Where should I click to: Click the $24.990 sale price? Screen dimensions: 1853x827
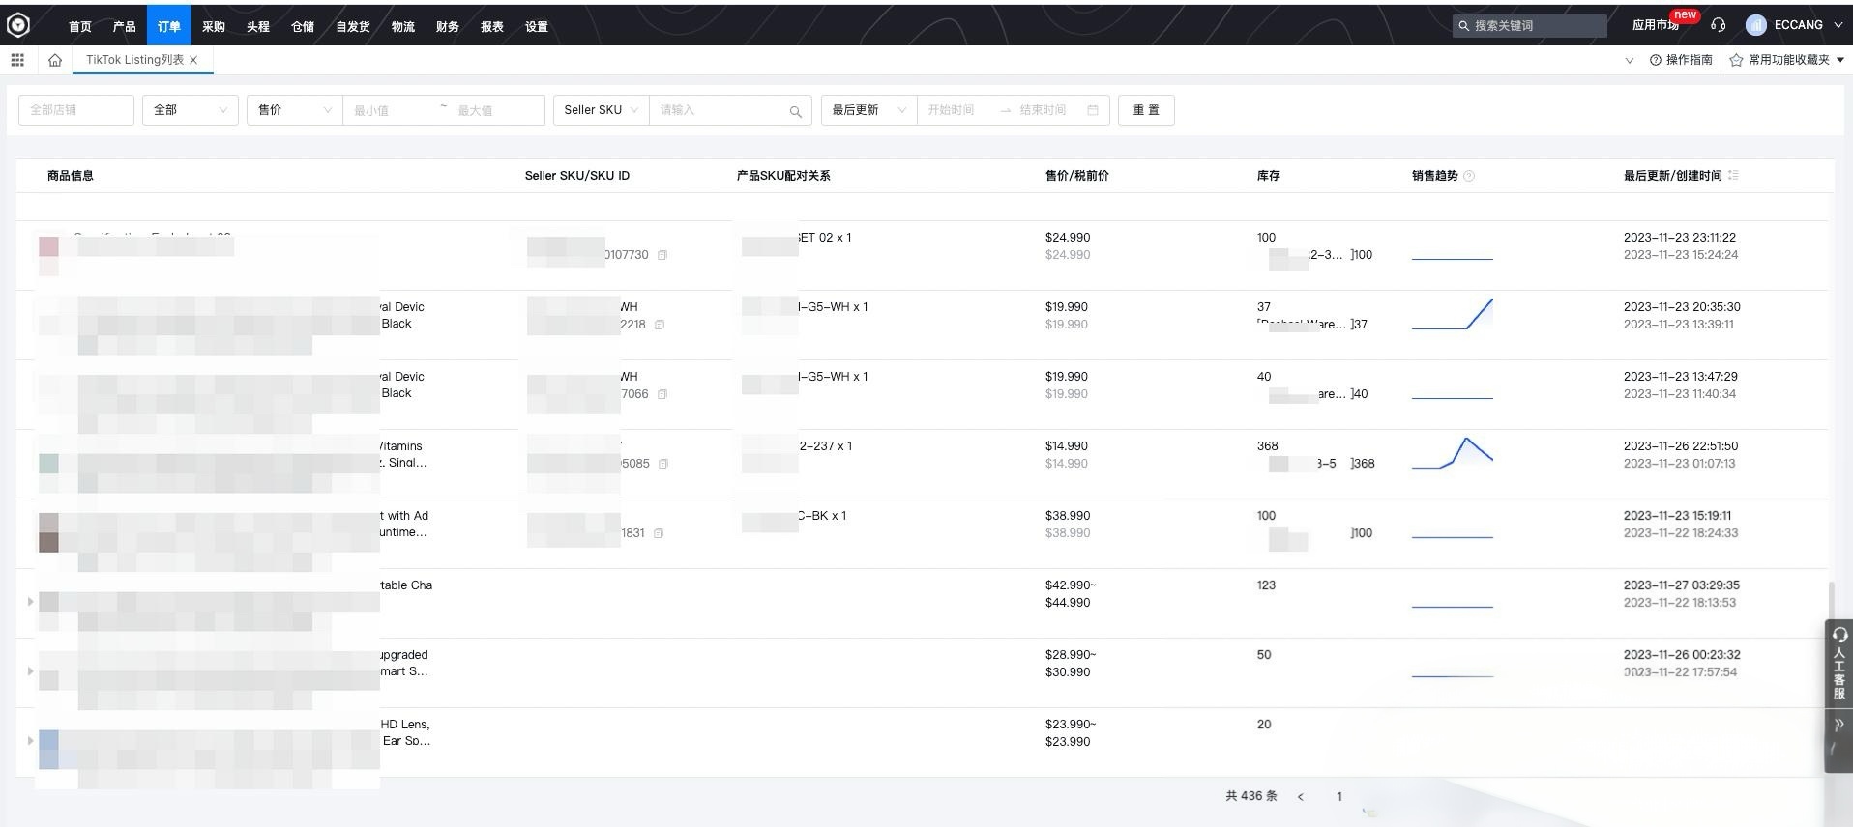[1068, 238]
